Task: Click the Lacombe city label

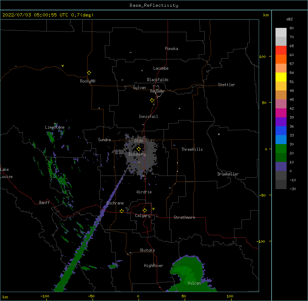Action: [x=161, y=68]
